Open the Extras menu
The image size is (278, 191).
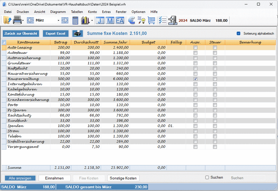coord(106,12)
